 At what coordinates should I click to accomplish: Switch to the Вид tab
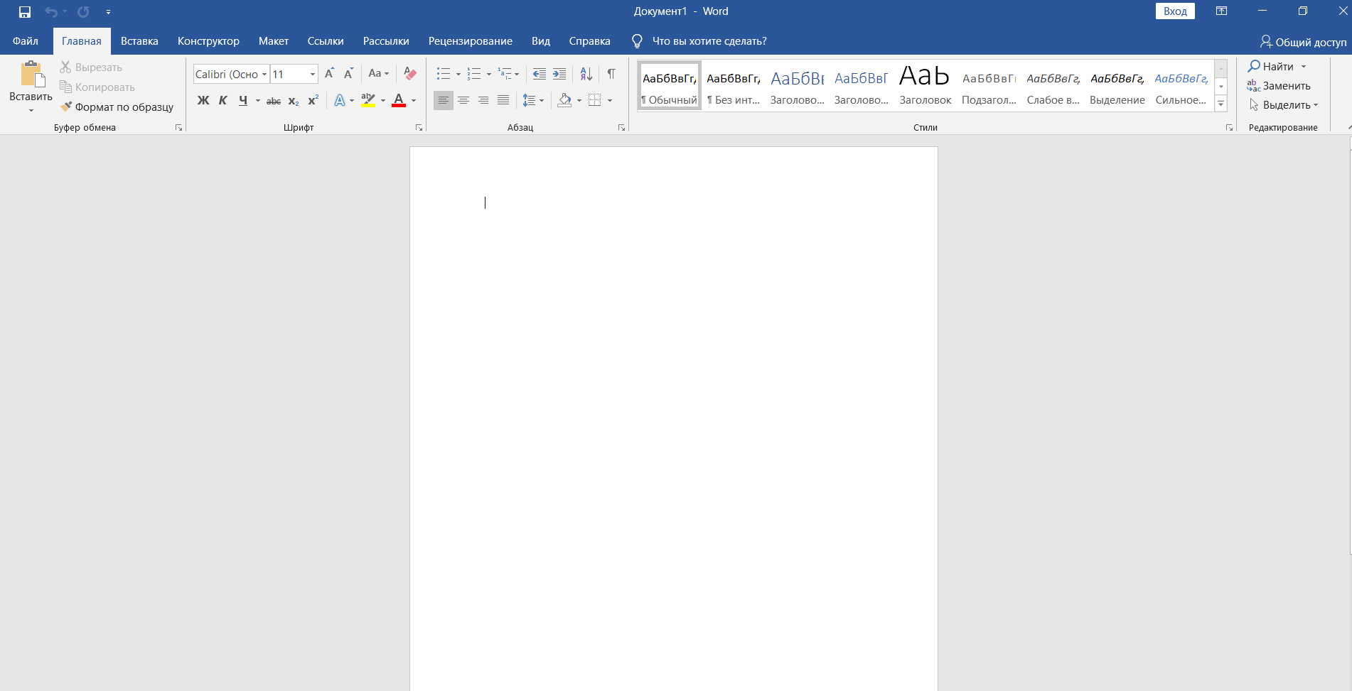click(x=541, y=41)
